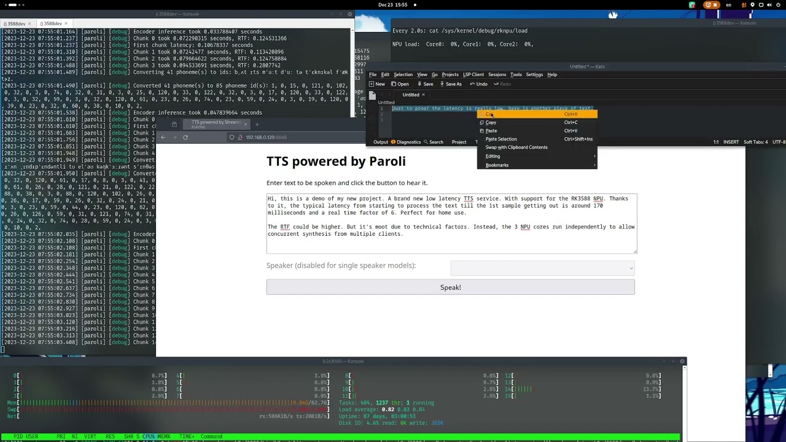The height and width of the screenshot is (442, 786).
Task: Click the browser reload icon
Action: click(x=185, y=138)
